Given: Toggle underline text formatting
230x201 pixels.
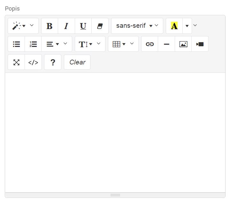Looking at the screenshot, I should [x=83, y=26].
